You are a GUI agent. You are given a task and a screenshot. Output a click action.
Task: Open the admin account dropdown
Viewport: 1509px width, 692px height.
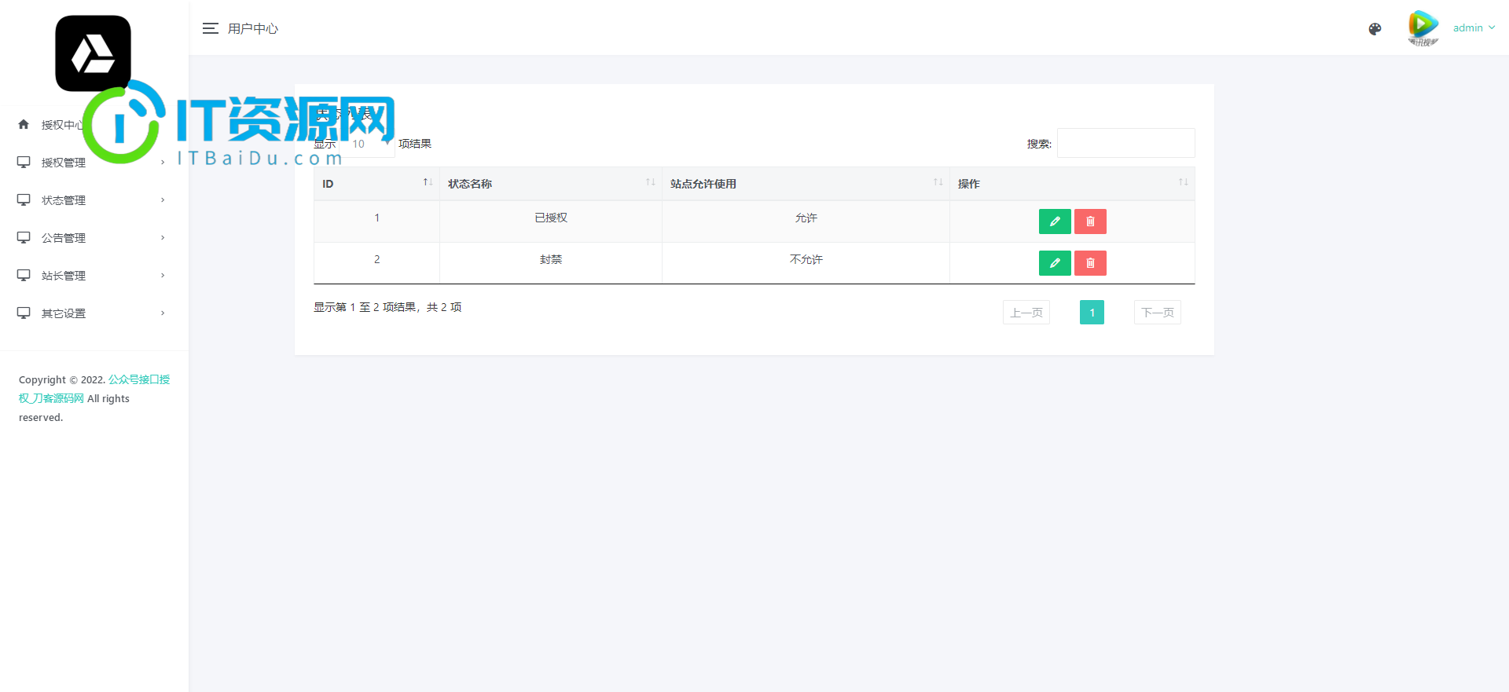[x=1474, y=27]
